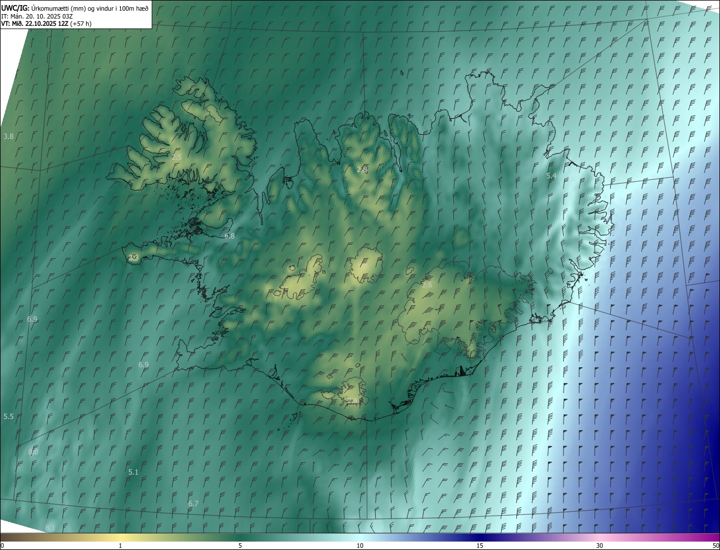Viewport: 720px width, 550px height.
Task: Click the 6.8 value label on the map
Action: (229, 236)
